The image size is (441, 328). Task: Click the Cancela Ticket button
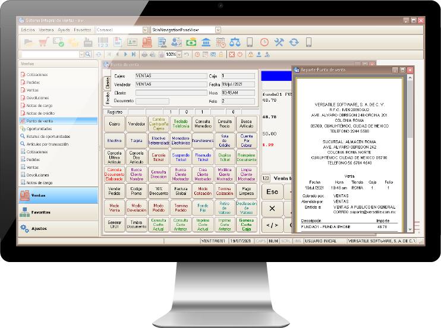tap(159, 157)
